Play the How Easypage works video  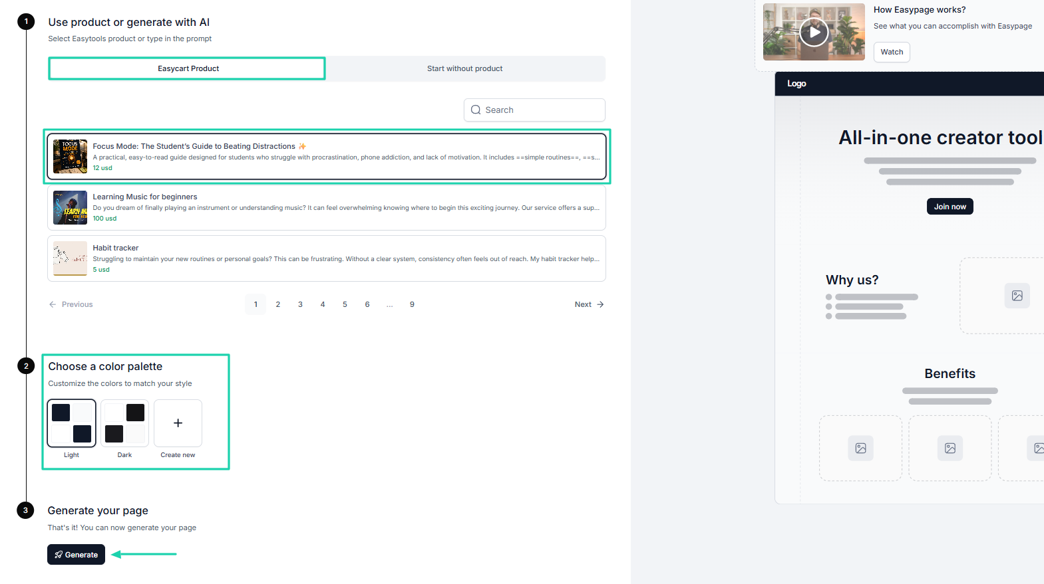click(814, 32)
